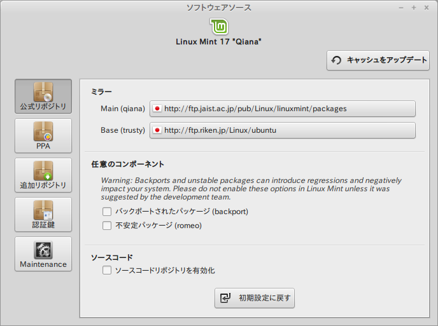Open the 追加リポジトリ section
438x326 pixels.
tap(43, 175)
